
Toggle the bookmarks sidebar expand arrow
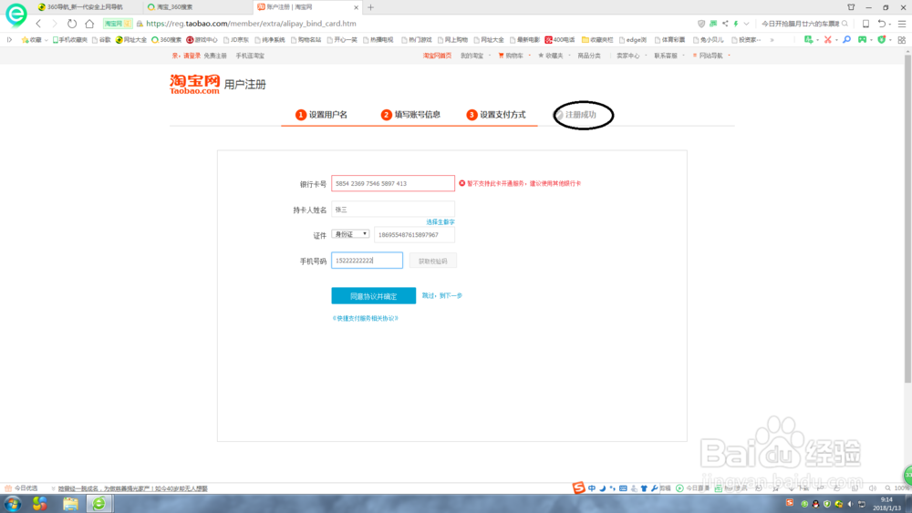[9, 40]
